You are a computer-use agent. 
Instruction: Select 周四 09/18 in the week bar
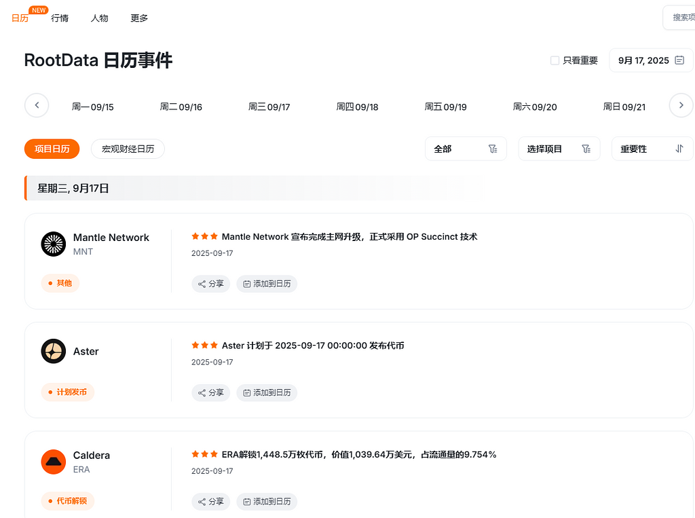[x=357, y=107]
